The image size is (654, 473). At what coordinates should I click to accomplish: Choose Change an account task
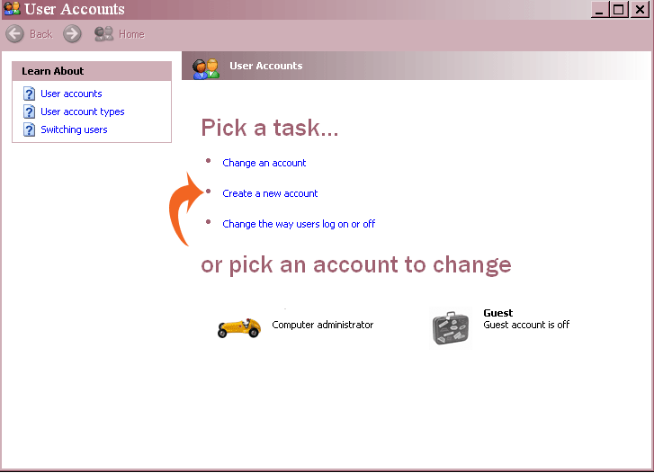click(264, 163)
